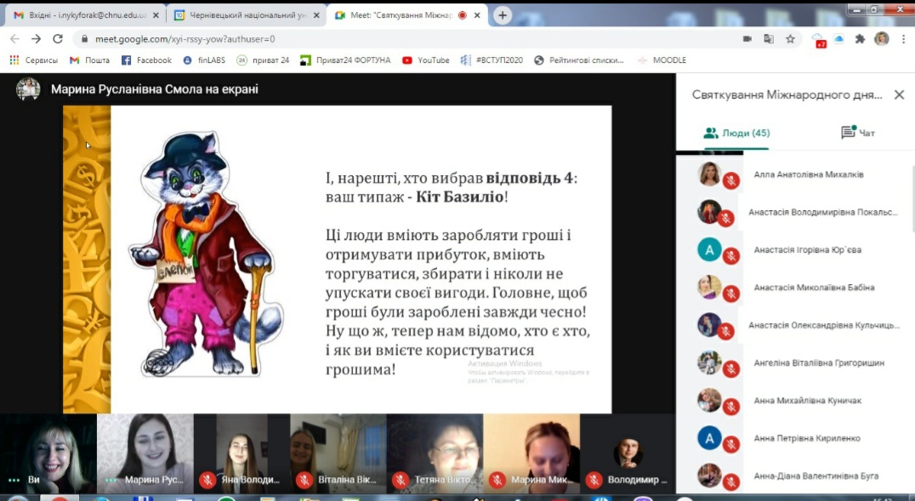Reload the Meet page
The width and height of the screenshot is (915, 501).
click(x=58, y=38)
